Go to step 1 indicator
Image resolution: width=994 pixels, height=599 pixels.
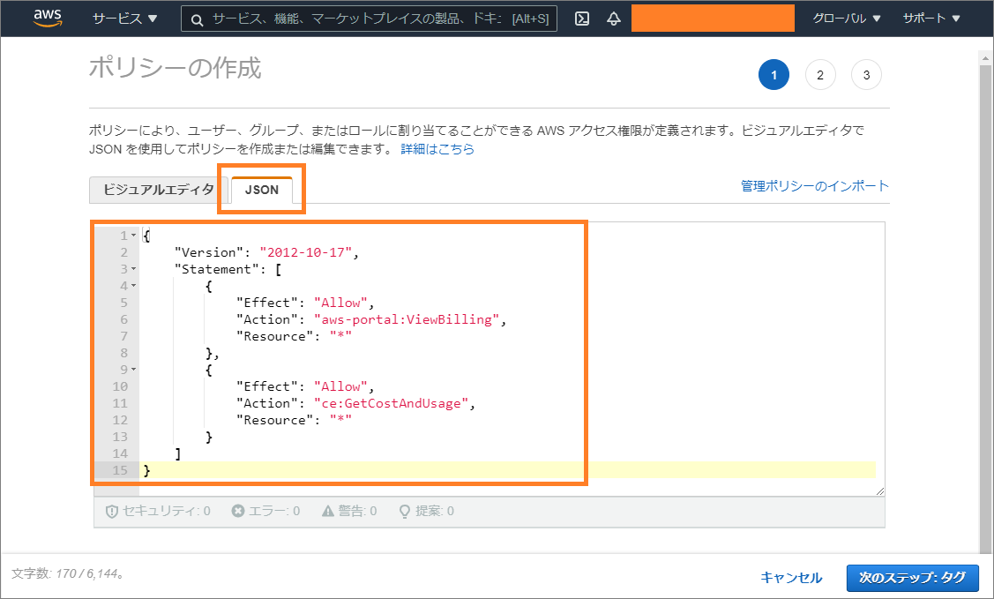(x=774, y=75)
